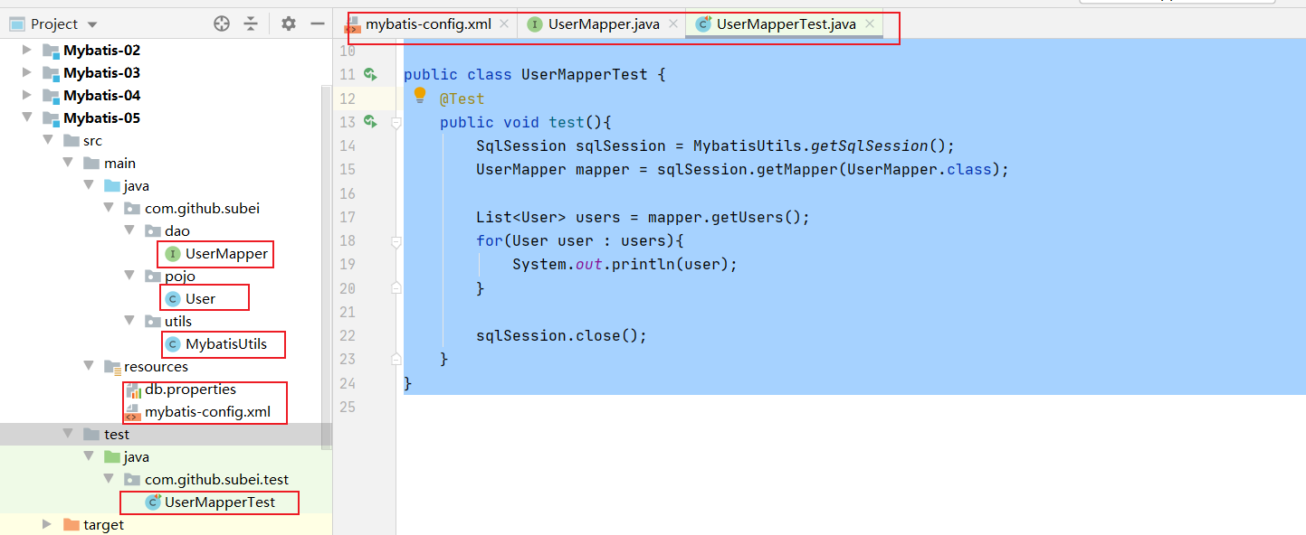Click run gutter icon beside class UserMapperTest

369,74
